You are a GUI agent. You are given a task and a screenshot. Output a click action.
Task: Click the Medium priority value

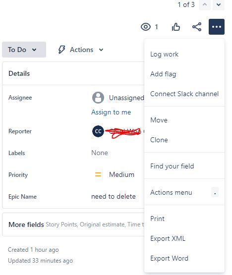pos(121,174)
